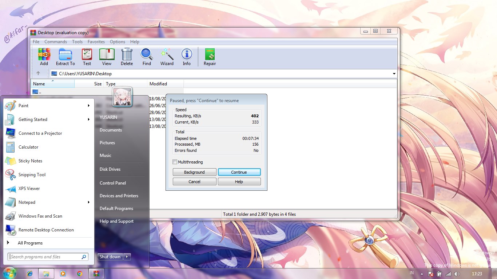Open the Help menu in WinRAR

point(135,42)
